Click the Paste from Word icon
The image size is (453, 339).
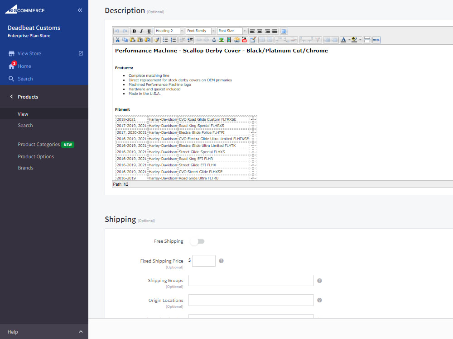[148, 40]
